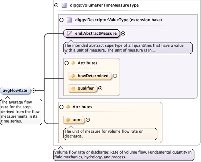Expand the eml:AbstractMeasure element

pos(123,34)
